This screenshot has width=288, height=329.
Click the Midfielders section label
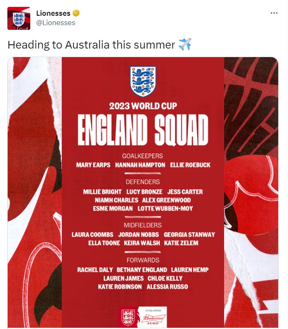tap(143, 225)
